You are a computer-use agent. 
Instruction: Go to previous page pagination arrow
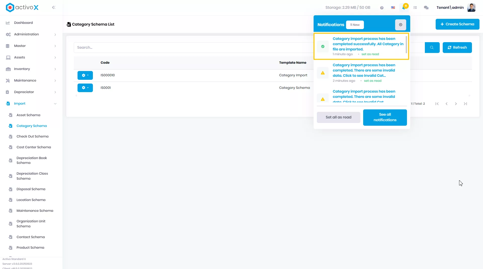click(447, 104)
